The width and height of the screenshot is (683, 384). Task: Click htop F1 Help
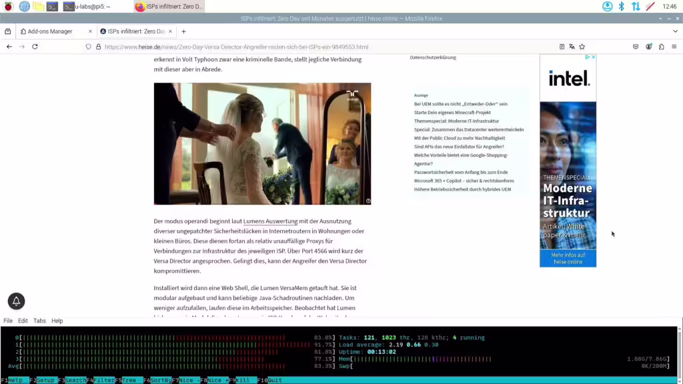pos(15,380)
